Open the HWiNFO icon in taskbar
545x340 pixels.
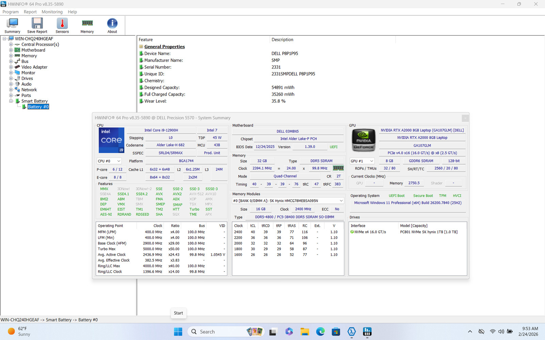[x=367, y=331]
